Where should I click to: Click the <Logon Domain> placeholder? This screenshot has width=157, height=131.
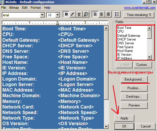77,79
